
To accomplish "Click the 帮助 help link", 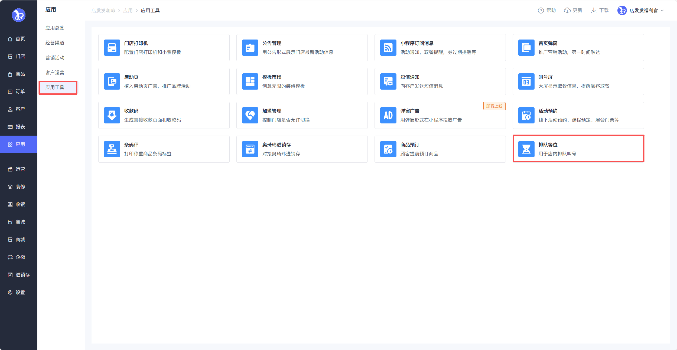I will pyautogui.click(x=547, y=11).
